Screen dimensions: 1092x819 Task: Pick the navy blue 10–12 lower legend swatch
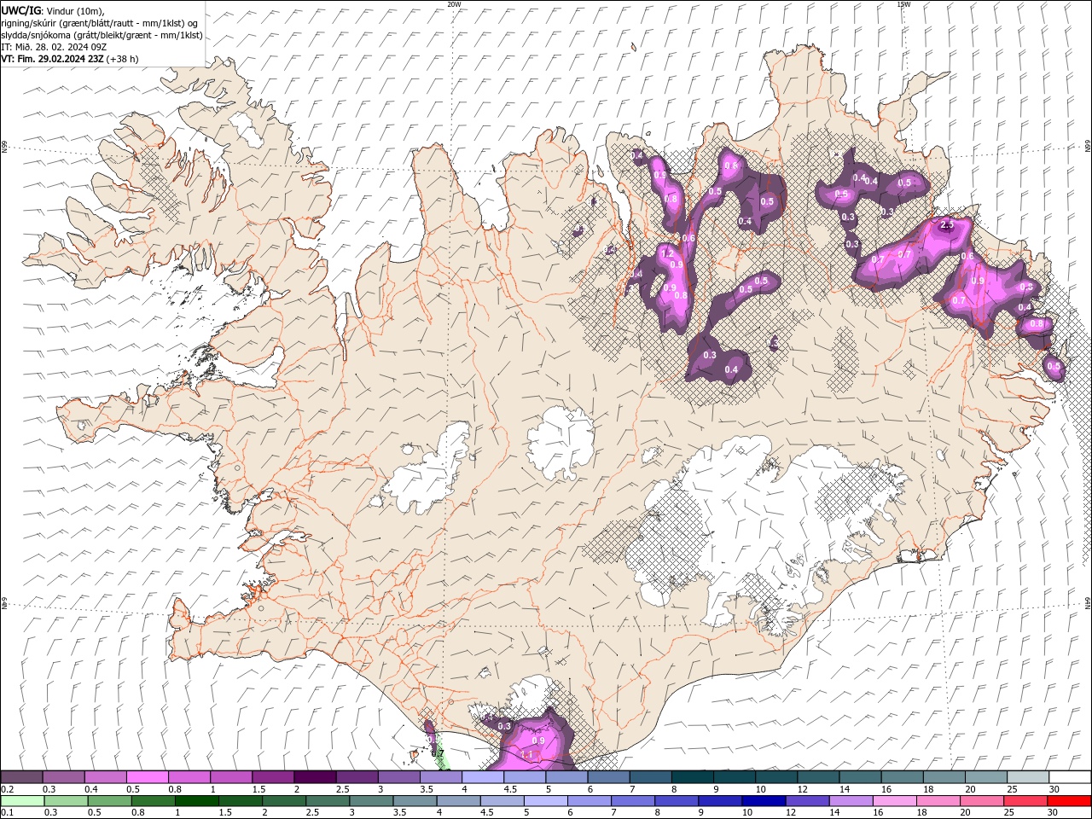pos(764,801)
